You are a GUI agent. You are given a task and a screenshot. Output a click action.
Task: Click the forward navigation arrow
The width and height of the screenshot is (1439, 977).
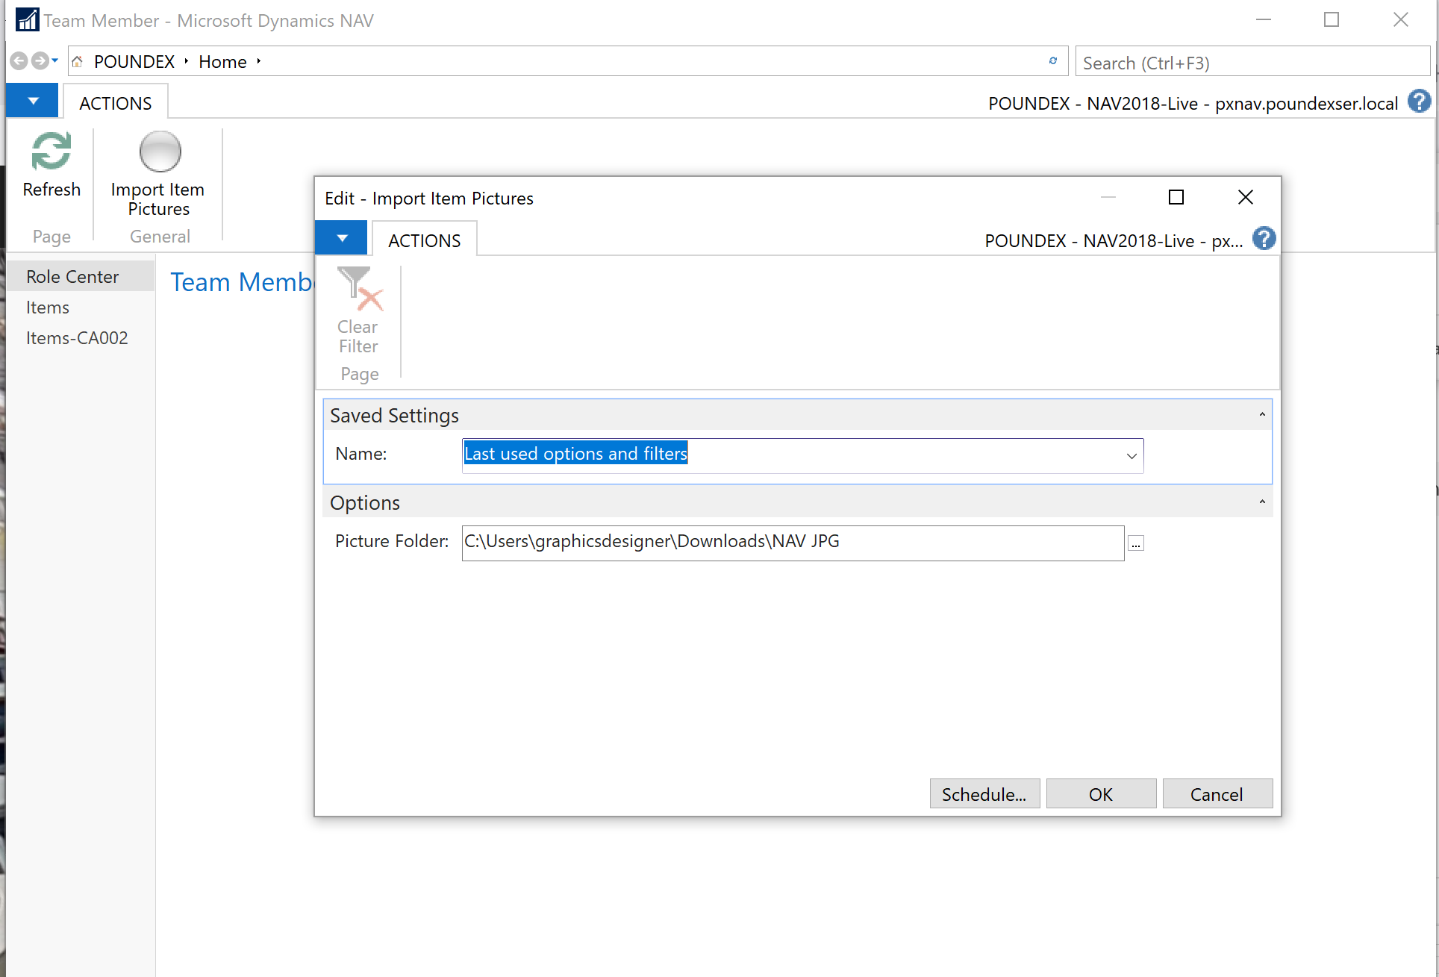click(40, 61)
